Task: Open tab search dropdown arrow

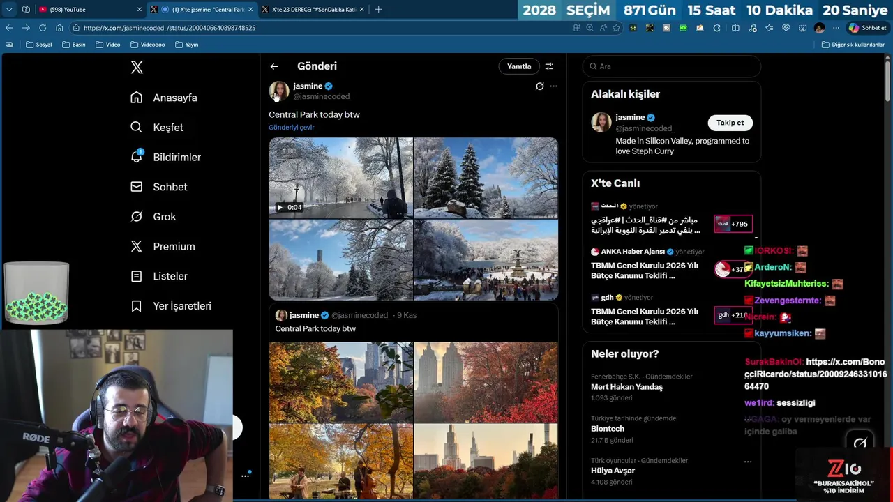Action: 9,9
